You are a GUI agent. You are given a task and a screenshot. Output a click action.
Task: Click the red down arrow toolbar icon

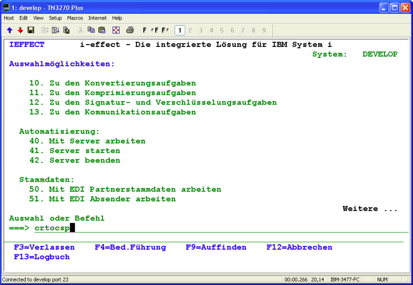[x=20, y=30]
